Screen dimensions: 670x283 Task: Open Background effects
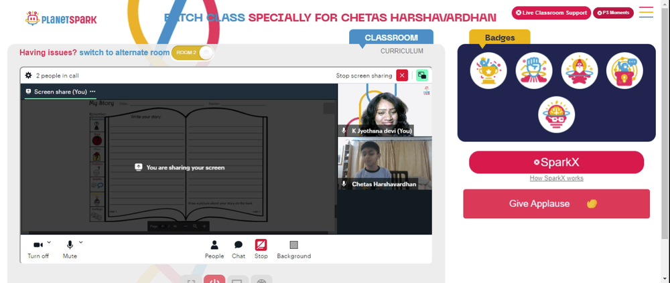293,250
